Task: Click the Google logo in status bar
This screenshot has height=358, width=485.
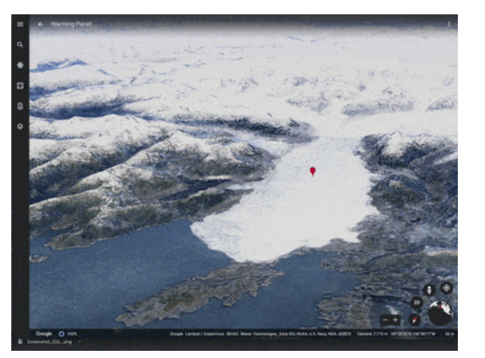Action: (44, 334)
